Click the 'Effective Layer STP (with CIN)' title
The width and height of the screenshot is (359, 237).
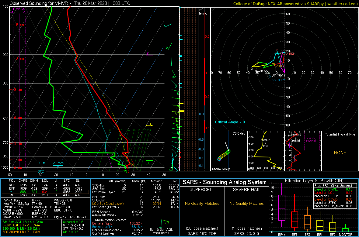314,181
